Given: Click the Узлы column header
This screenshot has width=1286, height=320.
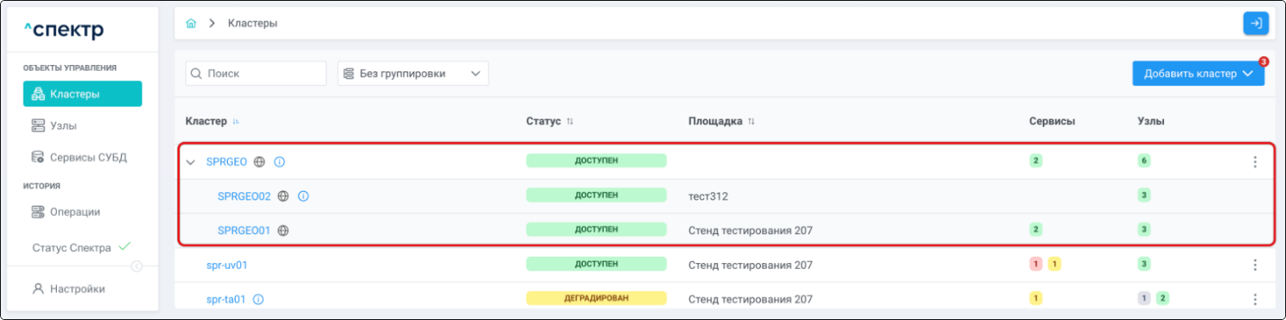Looking at the screenshot, I should [x=1151, y=122].
